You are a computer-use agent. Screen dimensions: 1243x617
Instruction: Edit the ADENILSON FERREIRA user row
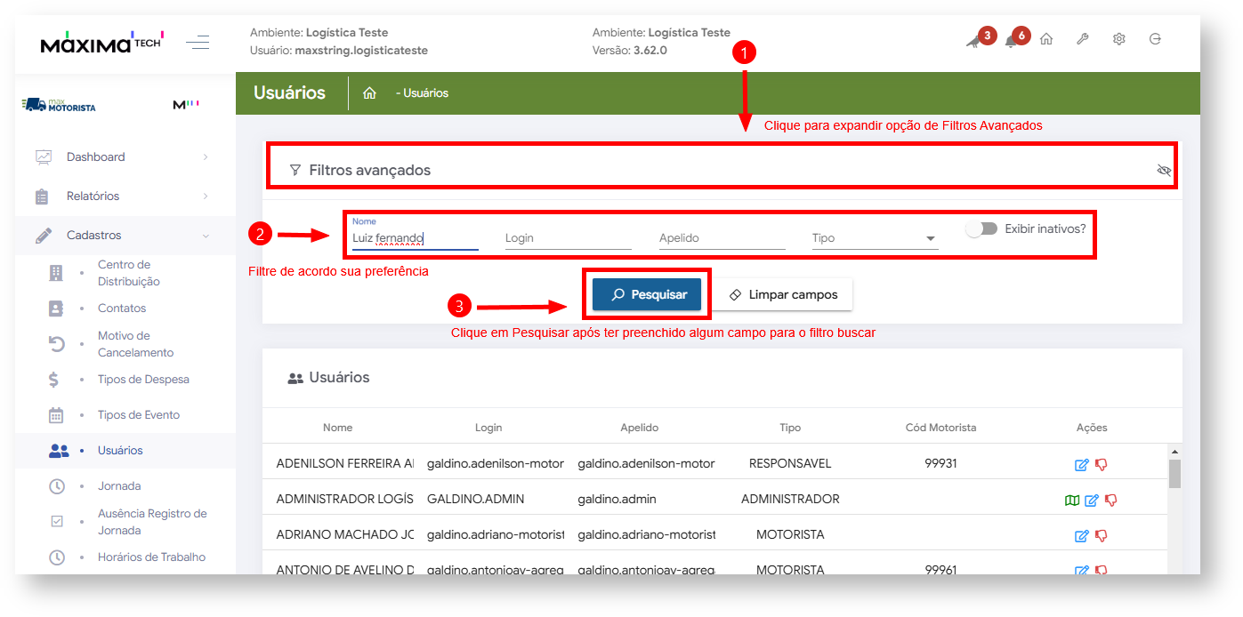[x=1082, y=464]
